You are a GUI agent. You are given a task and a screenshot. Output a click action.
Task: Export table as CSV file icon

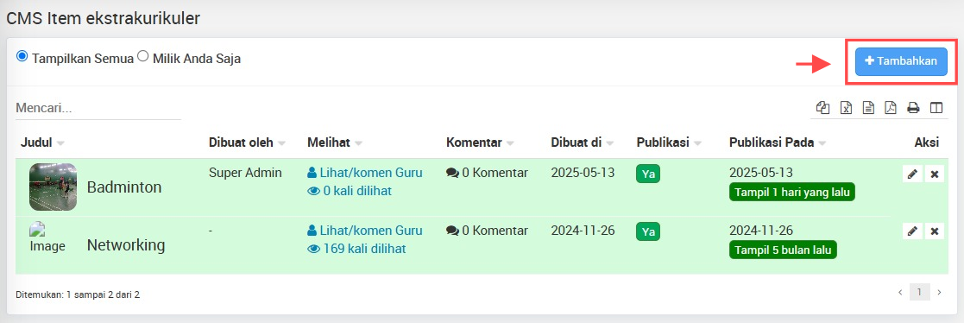868,108
